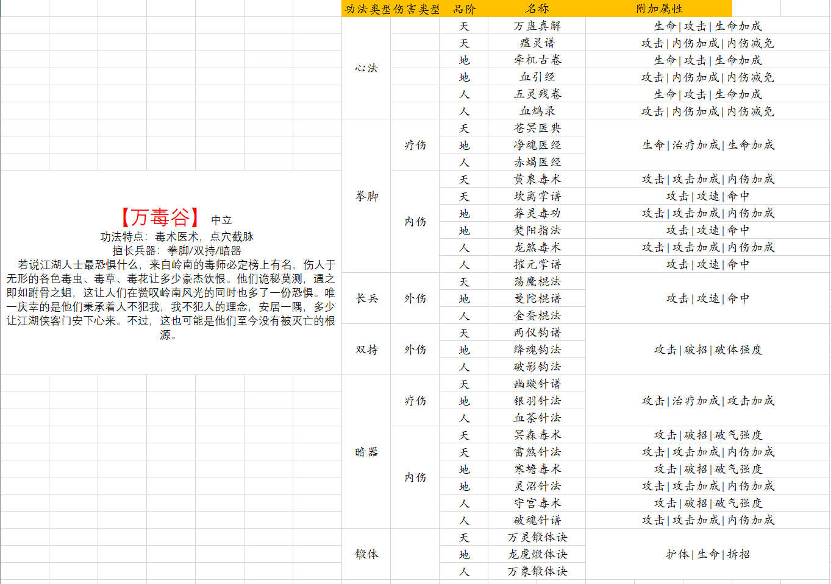Click the 龙煞毒术 cell
The height and width of the screenshot is (584, 831).
coord(537,247)
